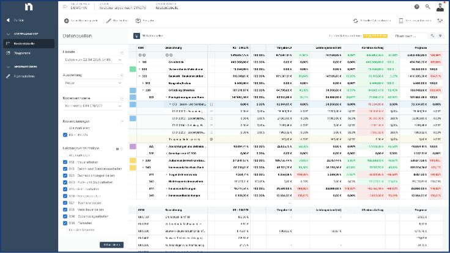Expand cost group row 100 Grundstück
The height and width of the screenshot is (253, 450).
coord(139,62)
